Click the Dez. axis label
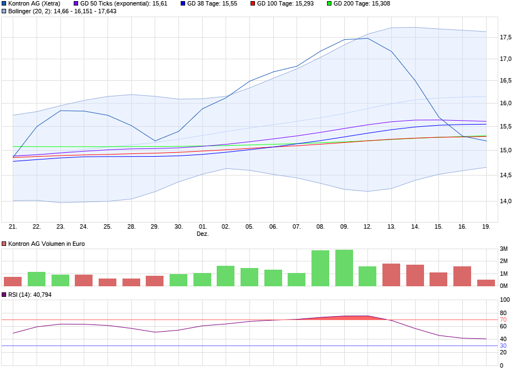Viewport: 521px width, 371px height. pyautogui.click(x=202, y=233)
